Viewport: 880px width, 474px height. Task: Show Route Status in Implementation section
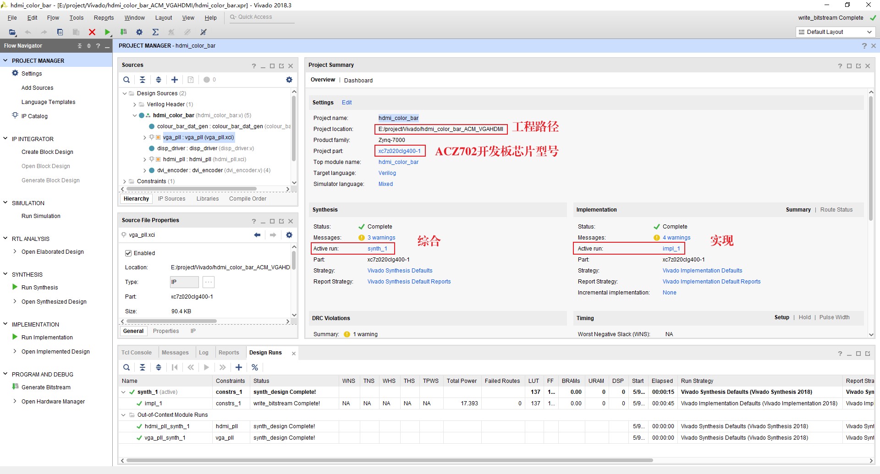(836, 210)
